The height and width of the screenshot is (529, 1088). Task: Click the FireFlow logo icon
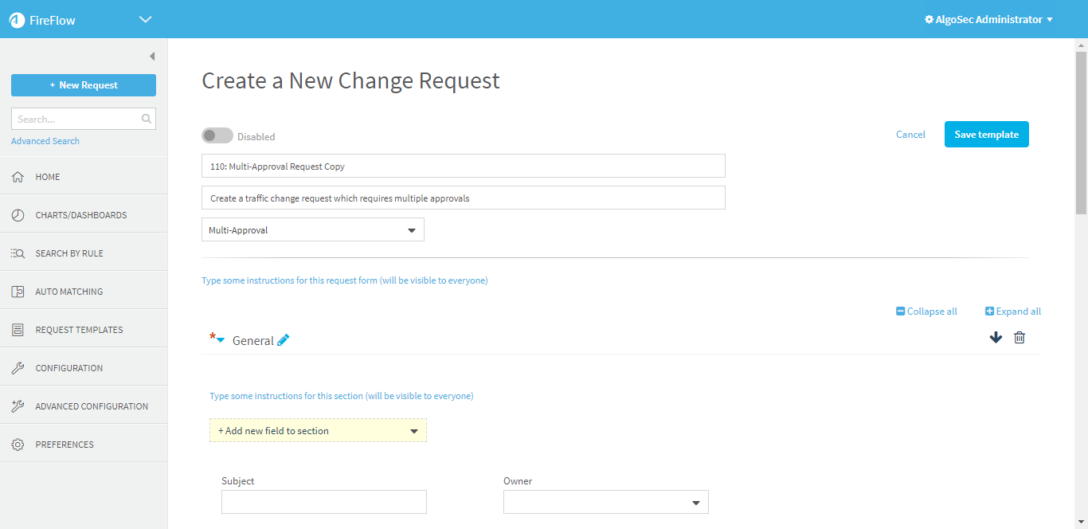coord(18,20)
